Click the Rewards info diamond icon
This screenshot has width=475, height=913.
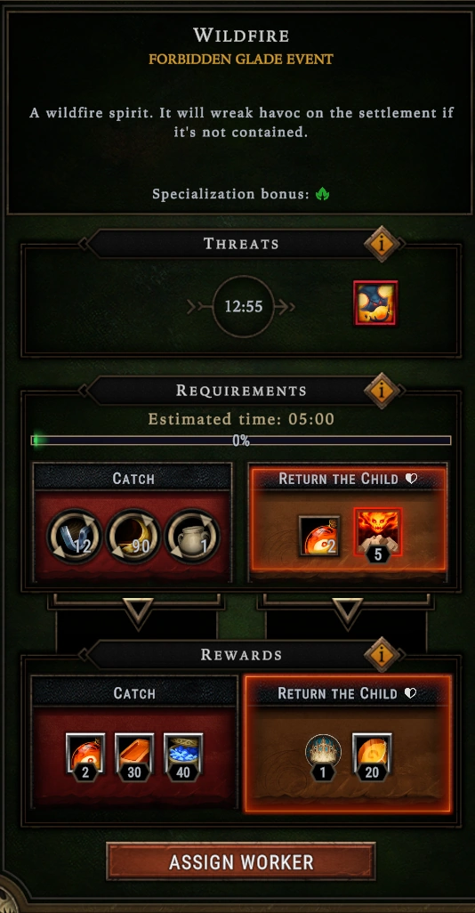pos(382,655)
